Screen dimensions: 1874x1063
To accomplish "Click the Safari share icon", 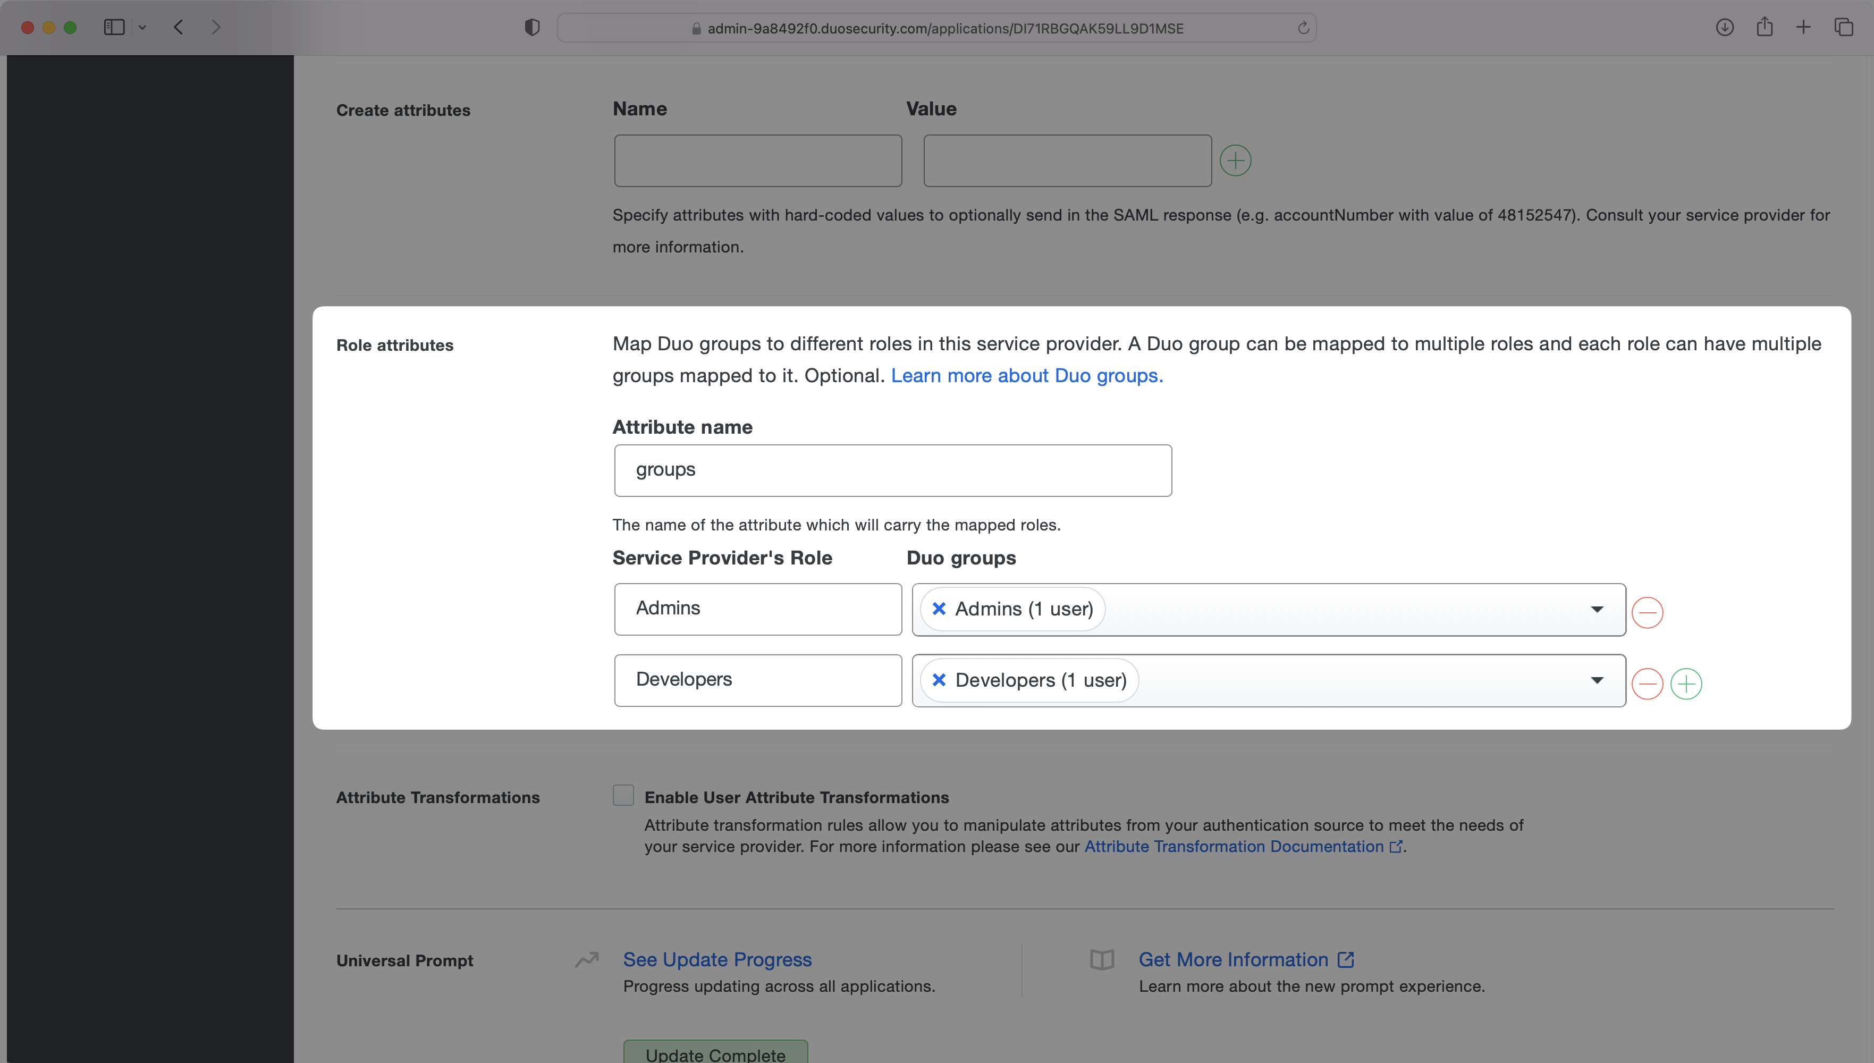I will [1765, 28].
